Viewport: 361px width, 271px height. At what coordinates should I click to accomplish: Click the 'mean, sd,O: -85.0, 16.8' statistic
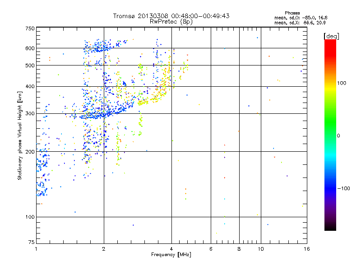pos(301,18)
